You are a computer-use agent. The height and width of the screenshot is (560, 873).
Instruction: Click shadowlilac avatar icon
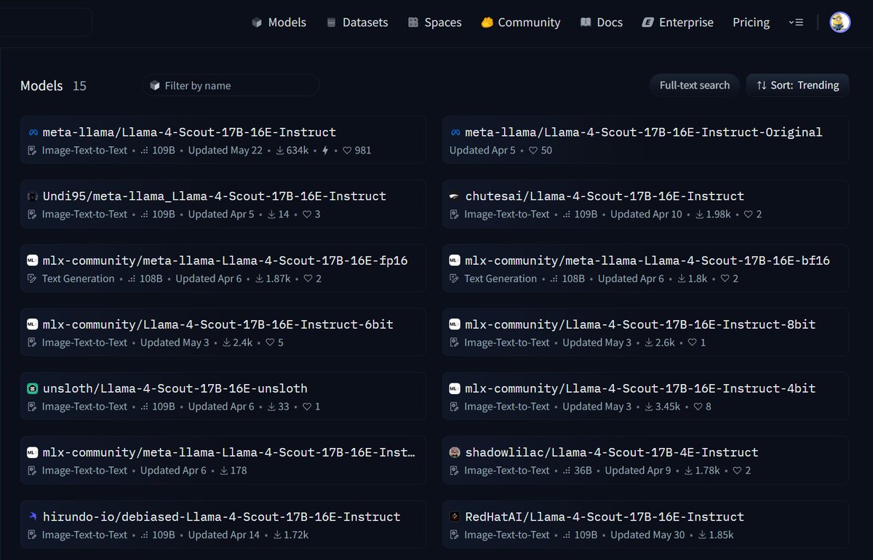click(x=455, y=452)
